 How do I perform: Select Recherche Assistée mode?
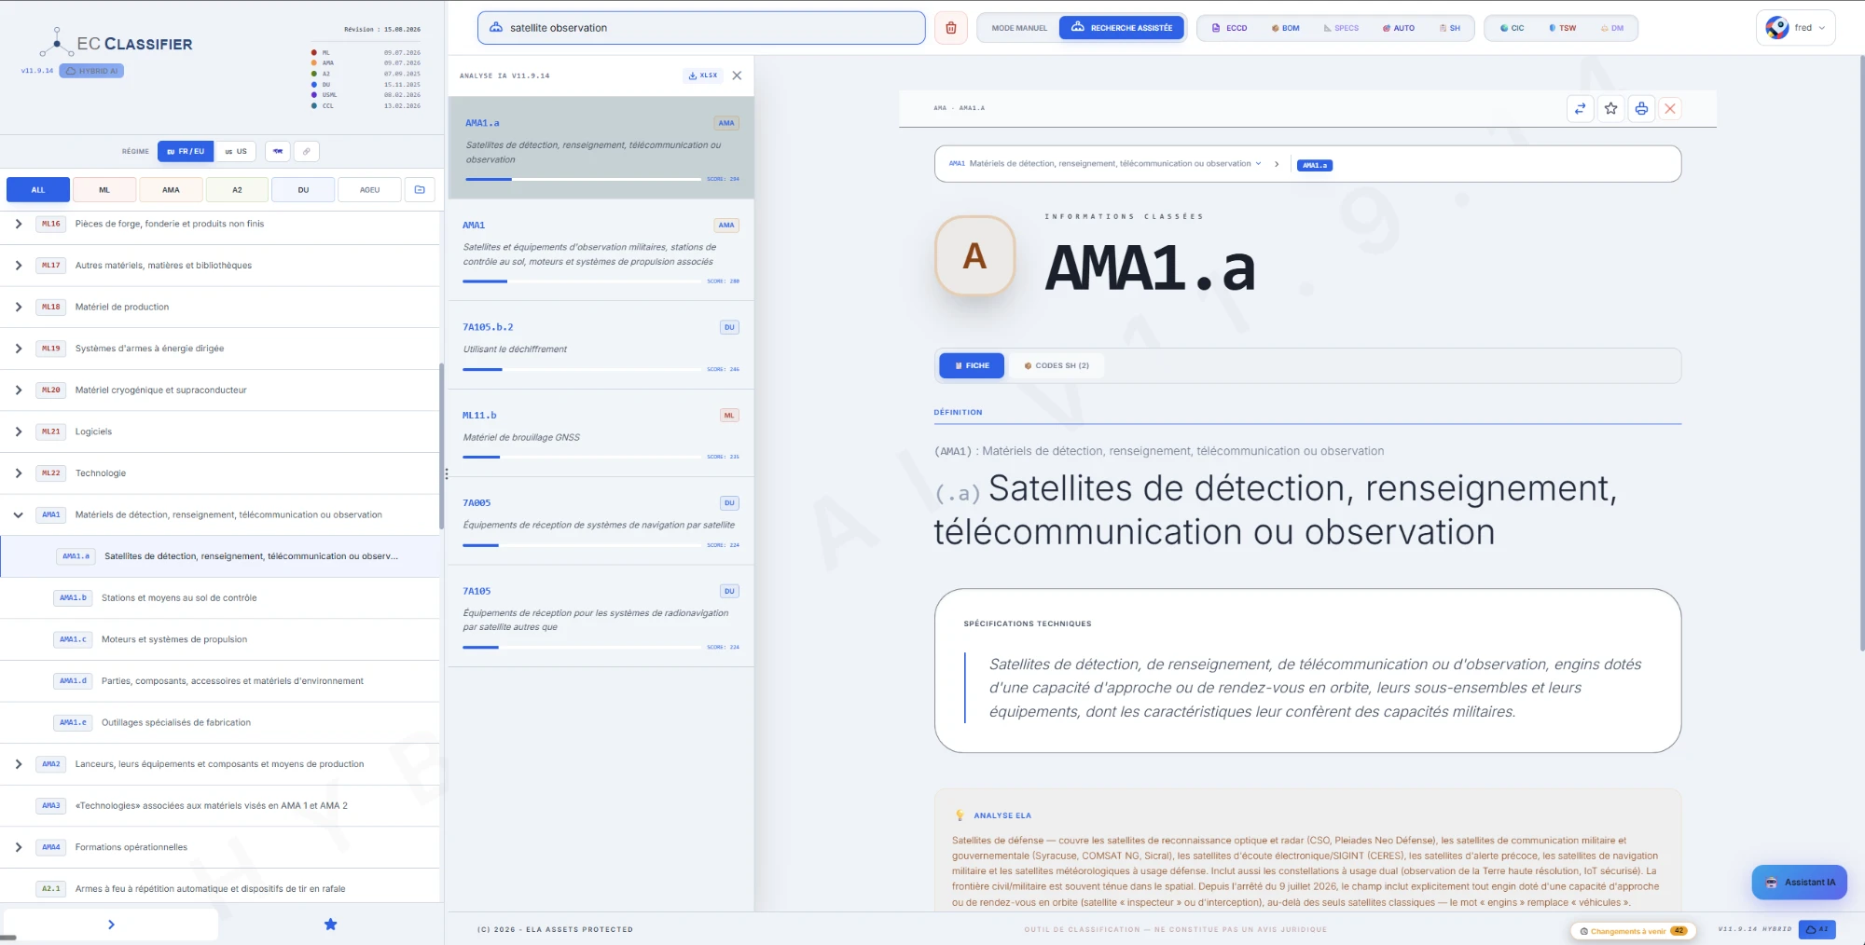[1122, 28]
